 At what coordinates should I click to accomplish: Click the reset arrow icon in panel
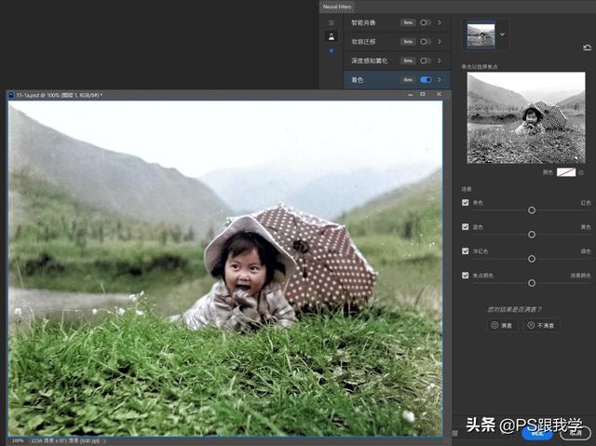(x=587, y=47)
